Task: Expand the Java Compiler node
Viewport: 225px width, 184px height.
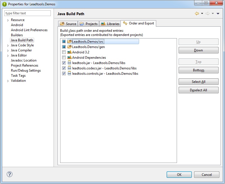Action: tap(8, 51)
